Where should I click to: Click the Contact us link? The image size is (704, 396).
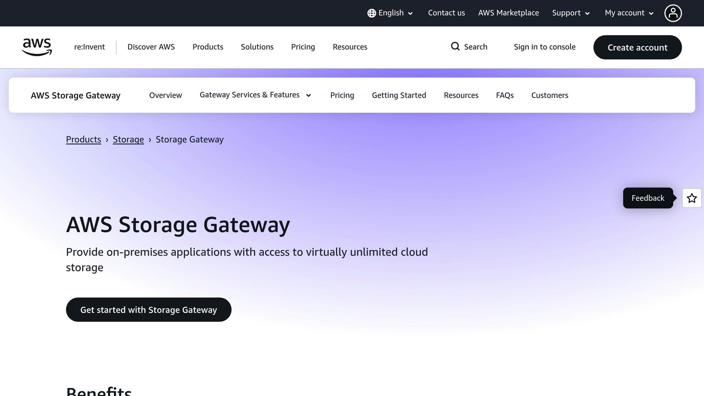click(446, 13)
